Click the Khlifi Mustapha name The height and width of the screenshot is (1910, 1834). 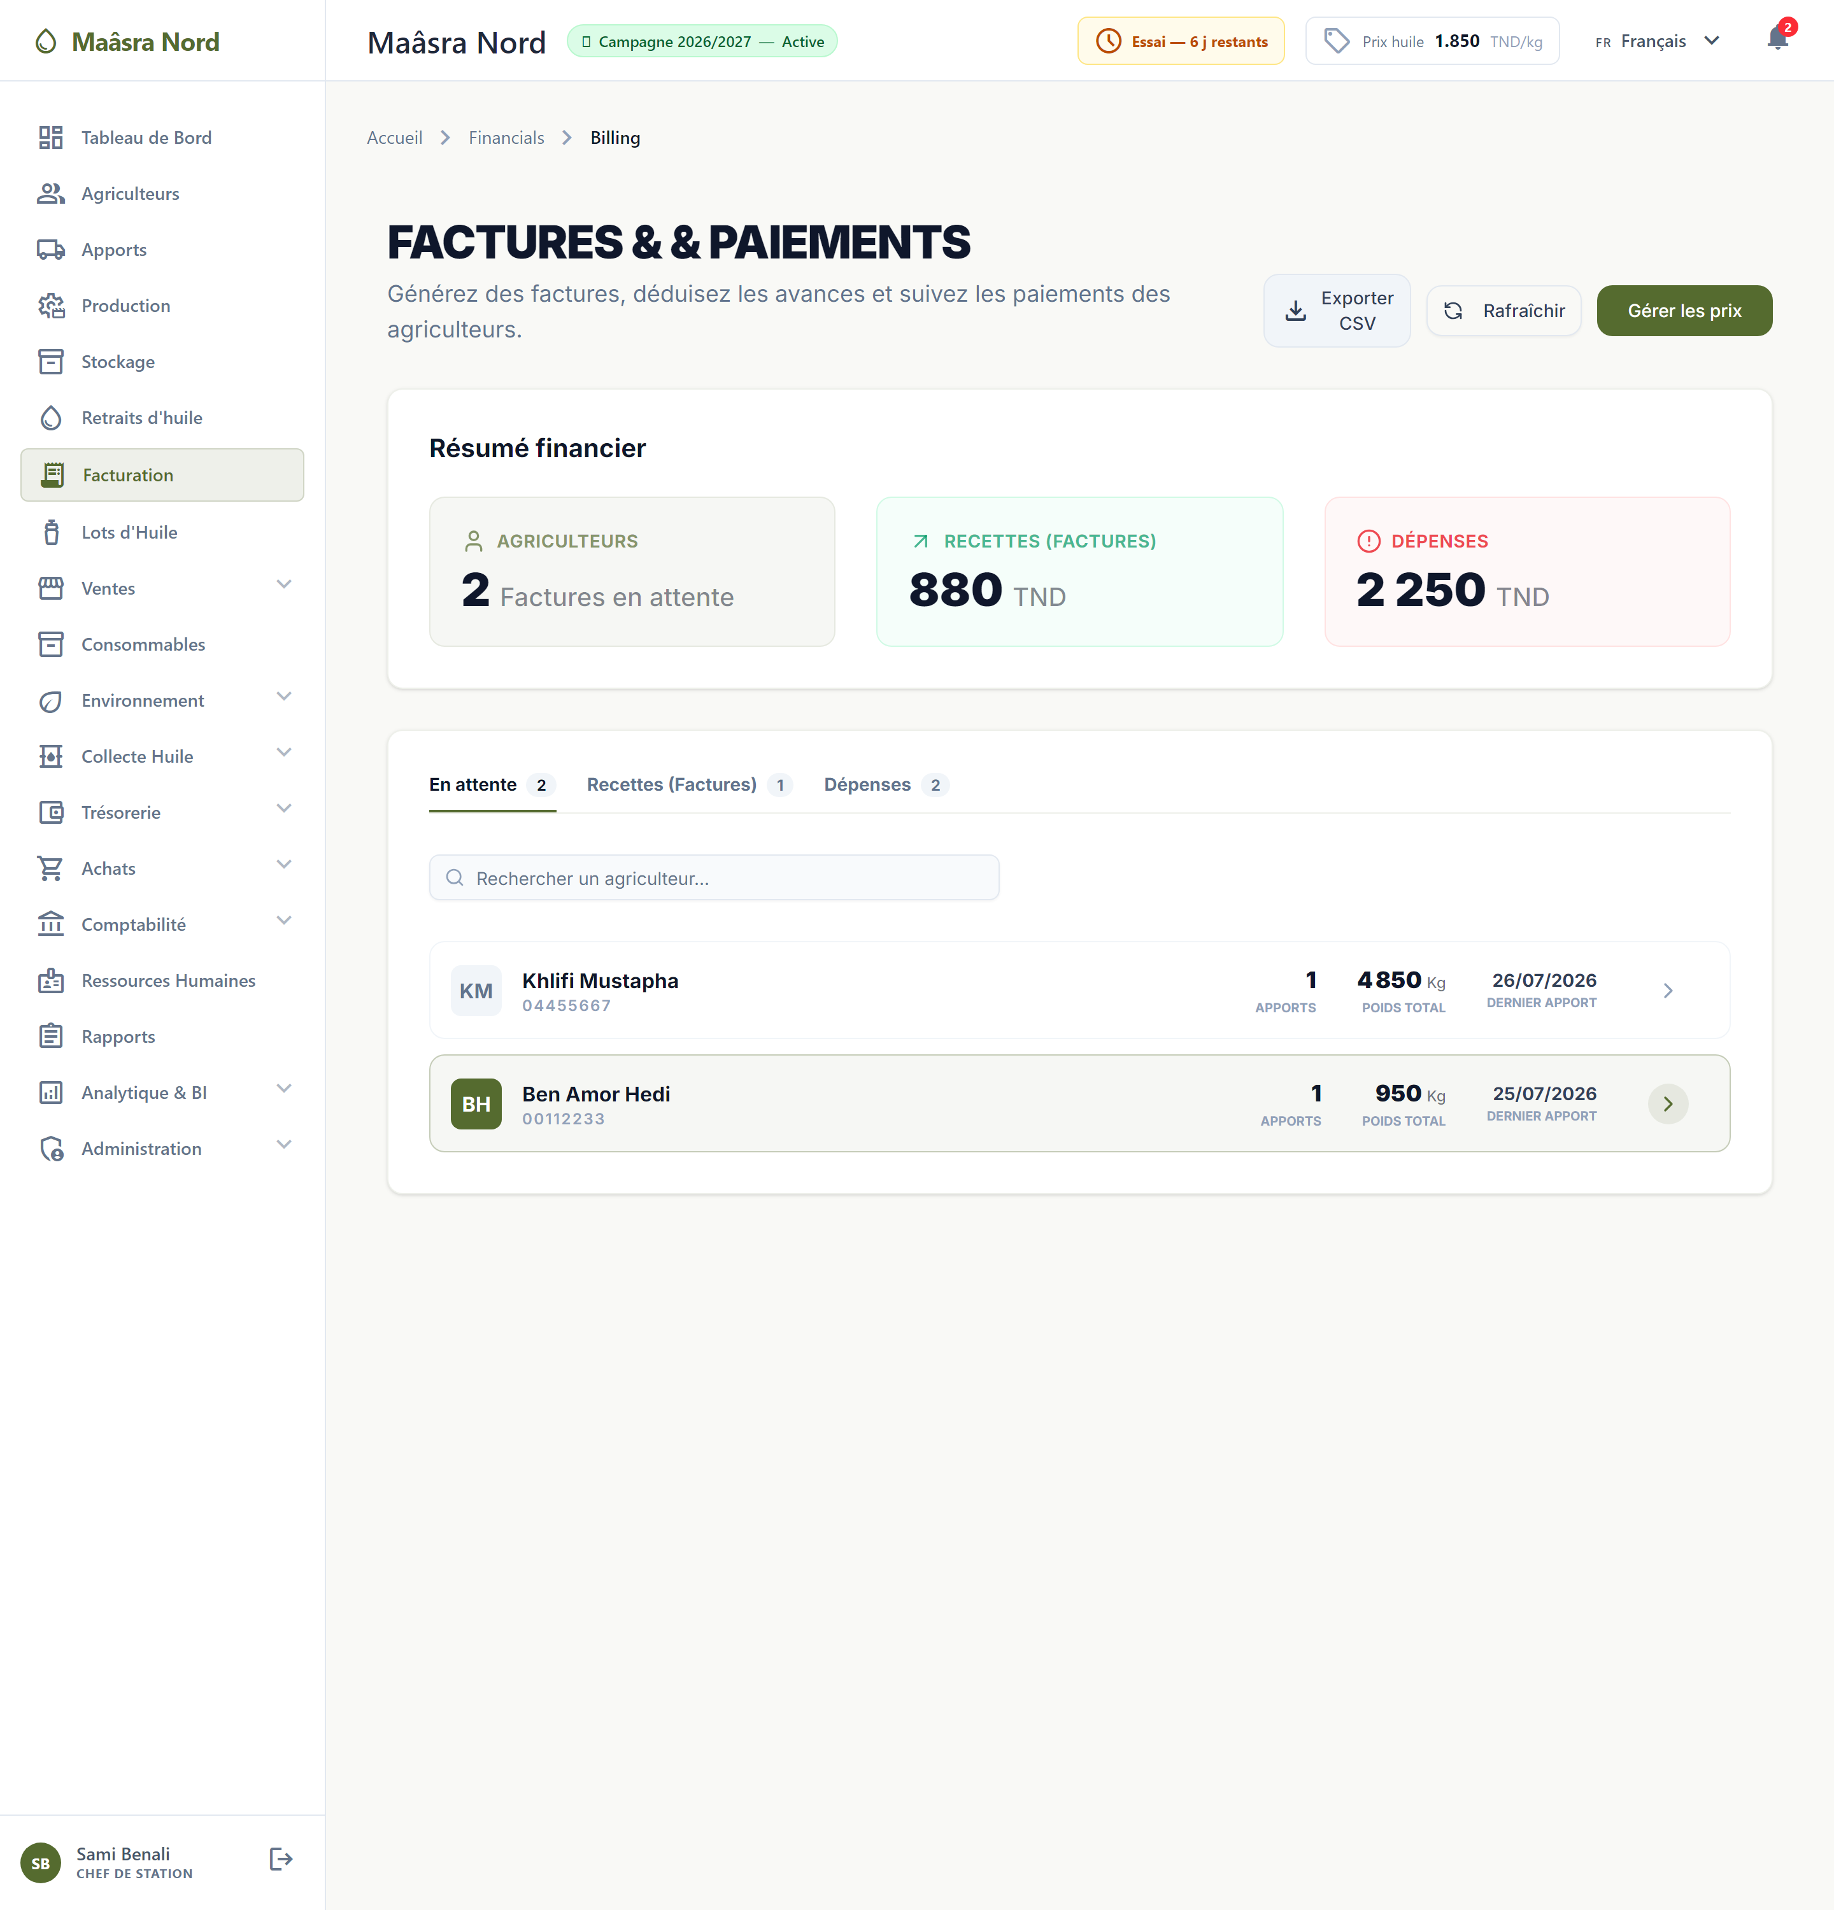pyautogui.click(x=601, y=980)
